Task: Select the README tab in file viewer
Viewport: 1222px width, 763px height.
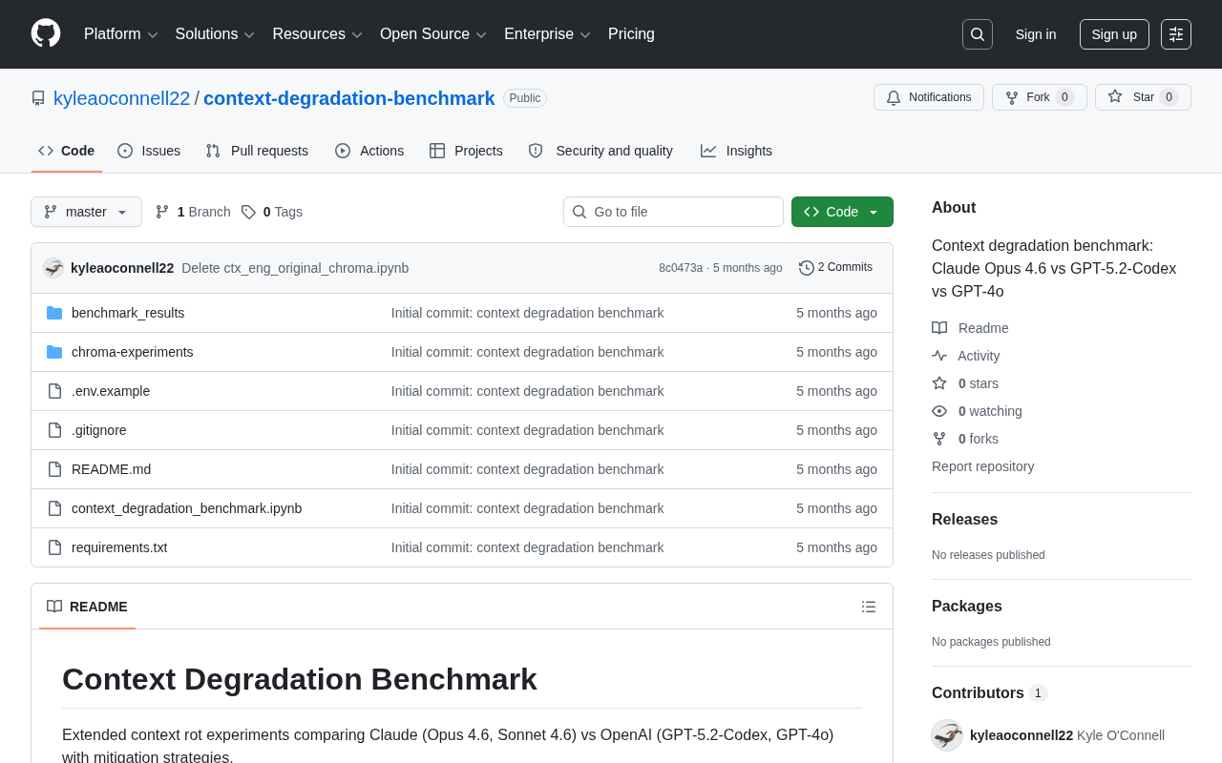Action: pyautogui.click(x=87, y=607)
